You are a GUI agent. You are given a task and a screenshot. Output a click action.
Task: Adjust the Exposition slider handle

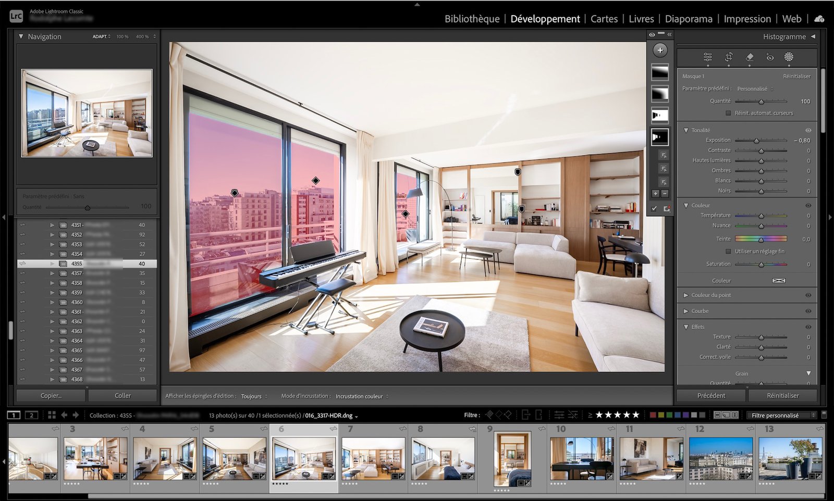[x=756, y=141]
